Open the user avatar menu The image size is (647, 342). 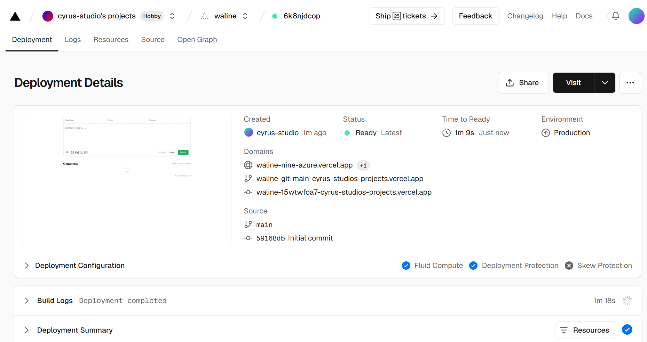pyautogui.click(x=636, y=16)
